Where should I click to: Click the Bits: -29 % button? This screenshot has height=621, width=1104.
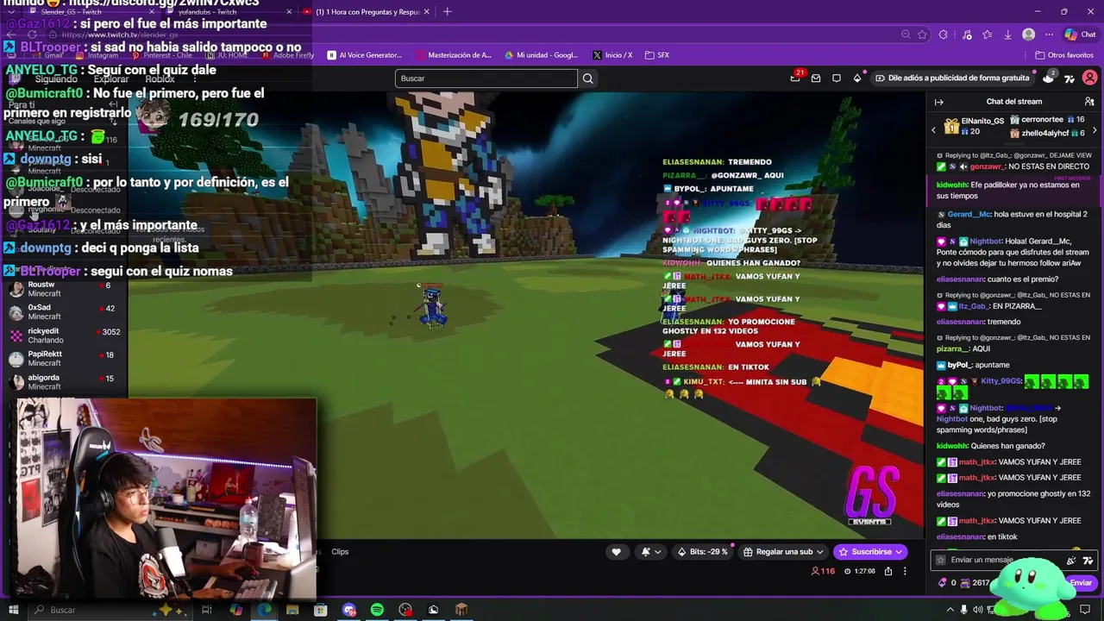tap(703, 552)
